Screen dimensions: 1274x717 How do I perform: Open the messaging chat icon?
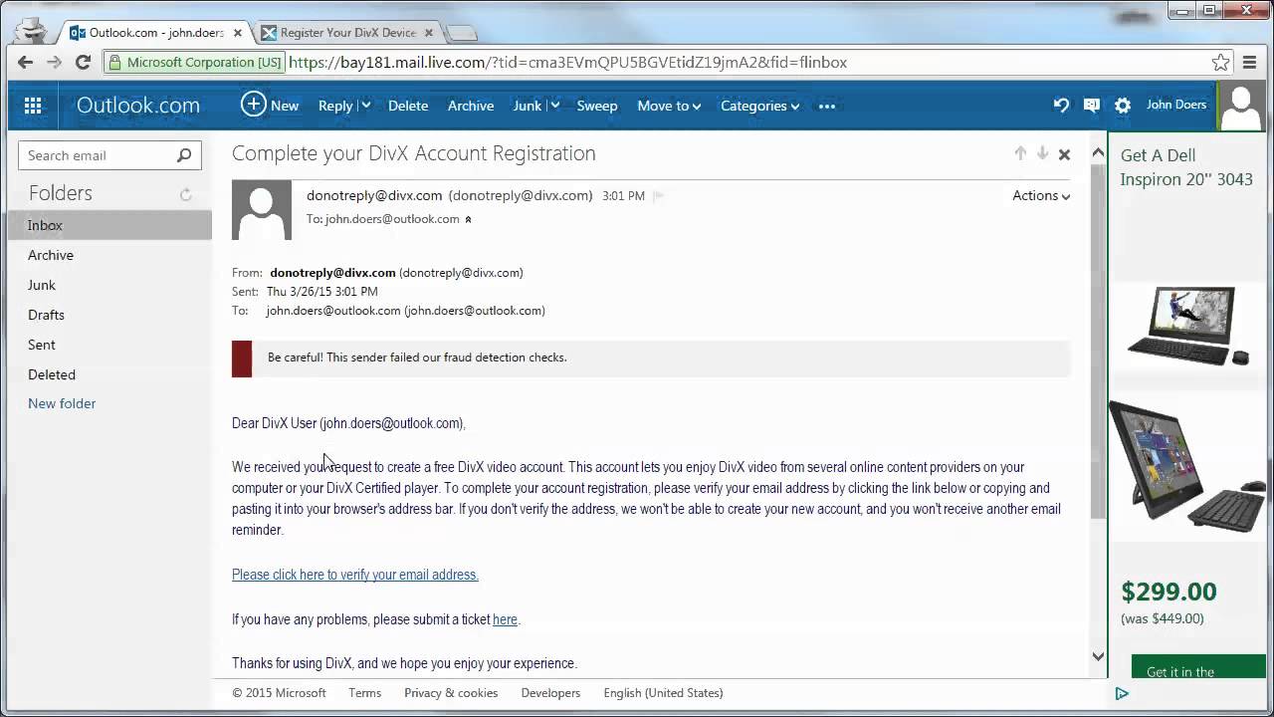[x=1092, y=106]
